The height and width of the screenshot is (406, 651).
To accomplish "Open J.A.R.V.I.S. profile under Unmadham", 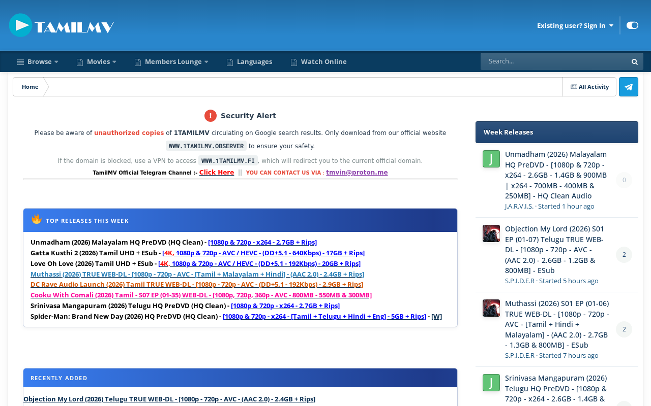I will [519, 206].
